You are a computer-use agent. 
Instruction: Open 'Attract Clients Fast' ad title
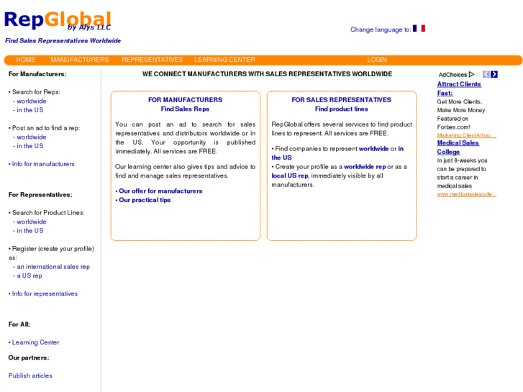click(x=459, y=88)
